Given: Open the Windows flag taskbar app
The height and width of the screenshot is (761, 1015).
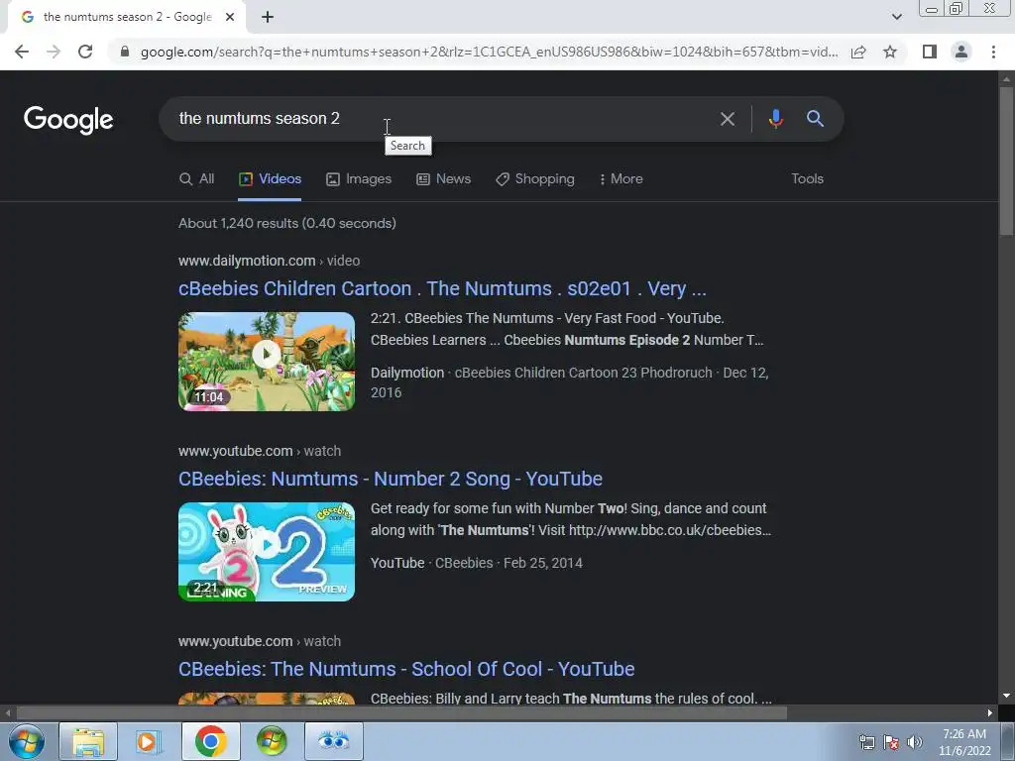Looking at the screenshot, I should point(272,741).
